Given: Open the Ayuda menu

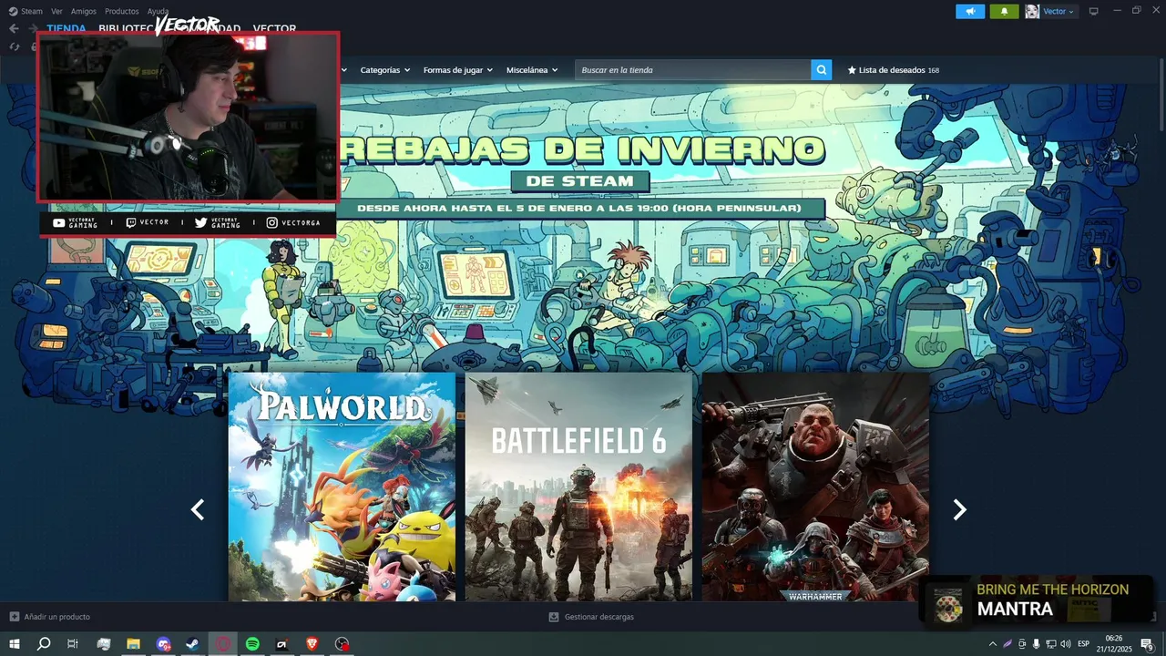Looking at the screenshot, I should 158,11.
